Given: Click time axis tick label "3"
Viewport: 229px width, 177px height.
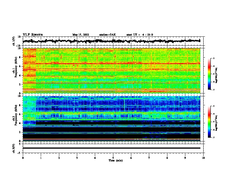Looking at the screenshot, I should tap(77, 158).
